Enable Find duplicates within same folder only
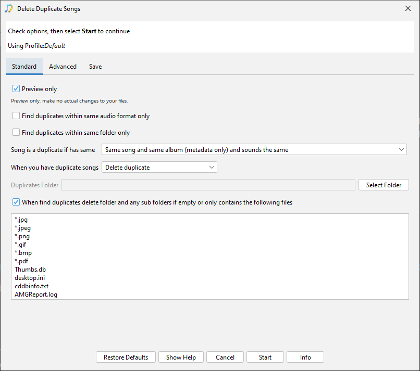The height and width of the screenshot is (371, 420). (x=16, y=132)
